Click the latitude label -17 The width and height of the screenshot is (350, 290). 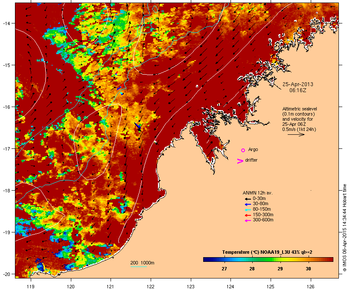point(6,148)
